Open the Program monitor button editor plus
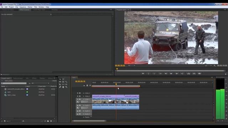 [x=226, y=74]
